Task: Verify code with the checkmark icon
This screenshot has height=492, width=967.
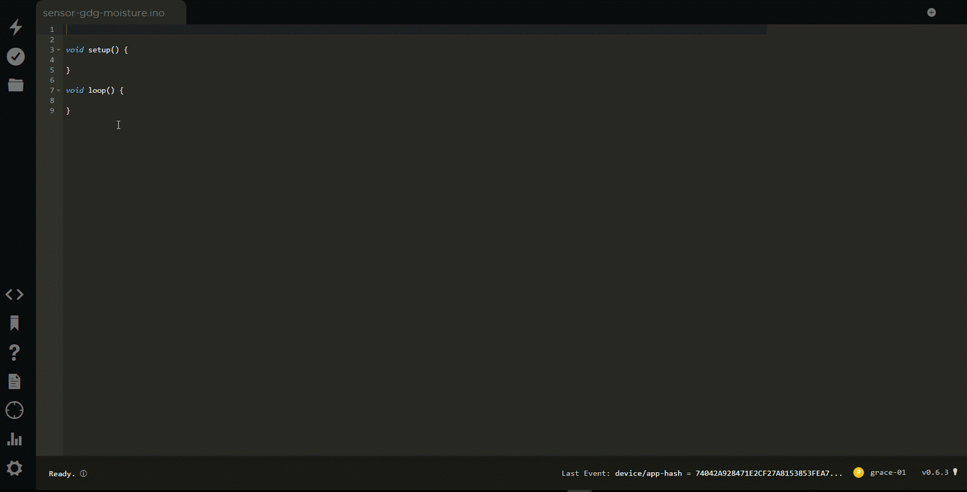Action: coord(16,56)
